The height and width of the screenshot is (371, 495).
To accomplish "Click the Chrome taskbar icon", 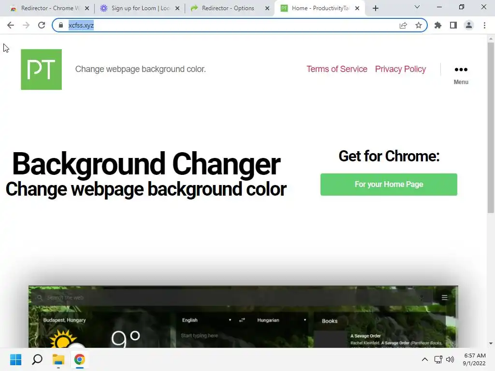I will 80,359.
